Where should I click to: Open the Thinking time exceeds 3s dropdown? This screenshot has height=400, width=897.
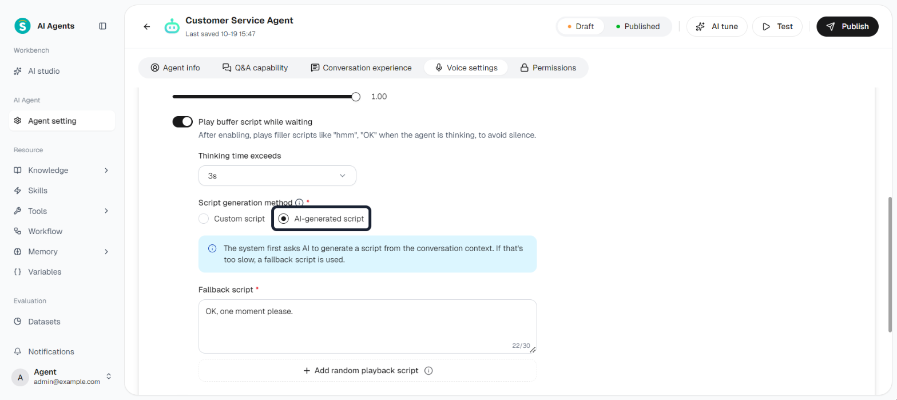(x=277, y=176)
